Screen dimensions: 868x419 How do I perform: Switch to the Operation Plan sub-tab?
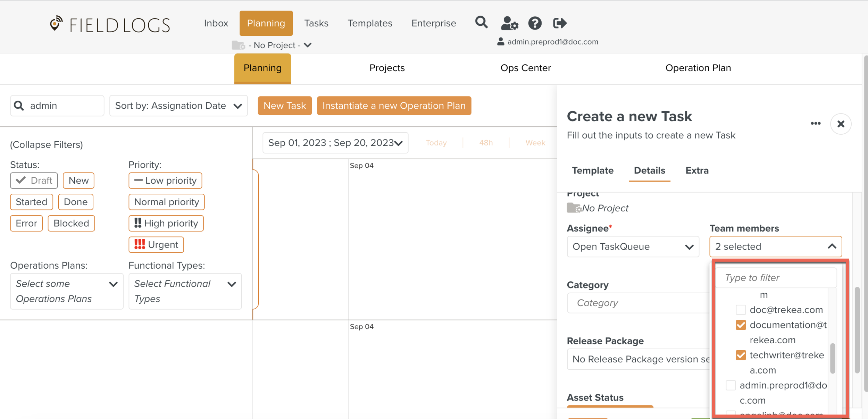pyautogui.click(x=698, y=68)
